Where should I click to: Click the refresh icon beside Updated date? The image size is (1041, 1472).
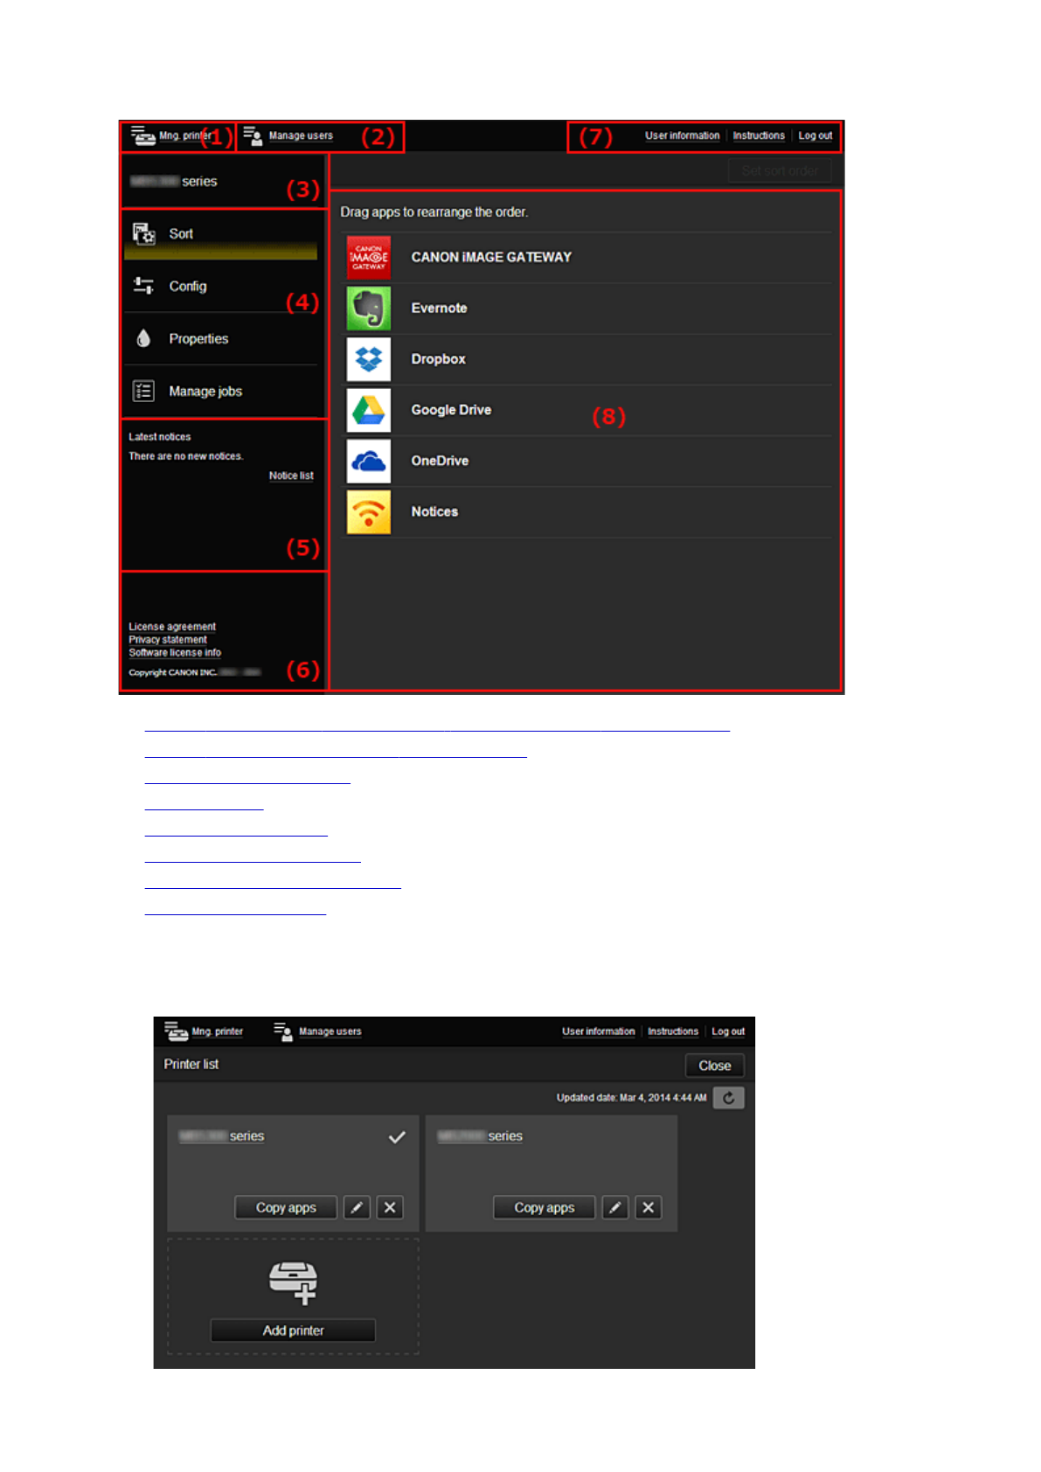tap(728, 1098)
